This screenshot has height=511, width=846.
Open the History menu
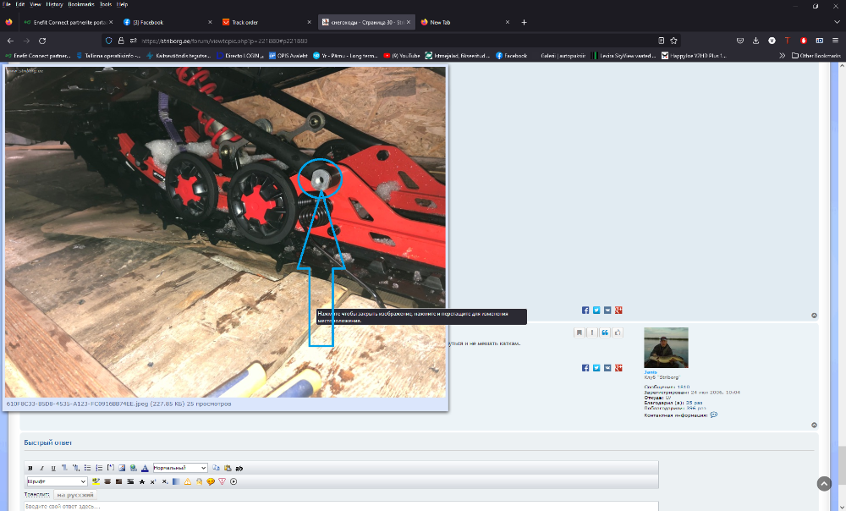[54, 4]
